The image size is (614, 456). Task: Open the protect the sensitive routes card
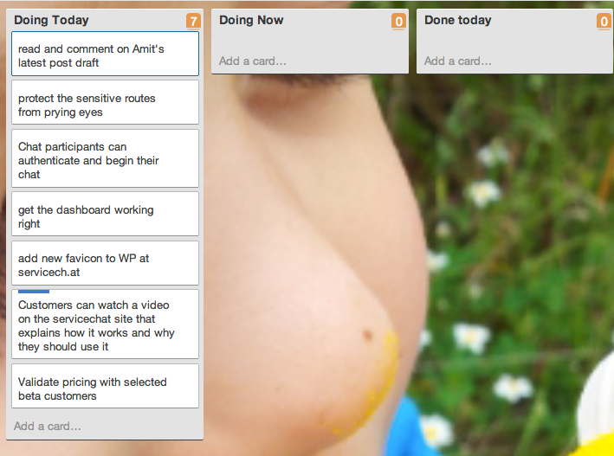106,103
